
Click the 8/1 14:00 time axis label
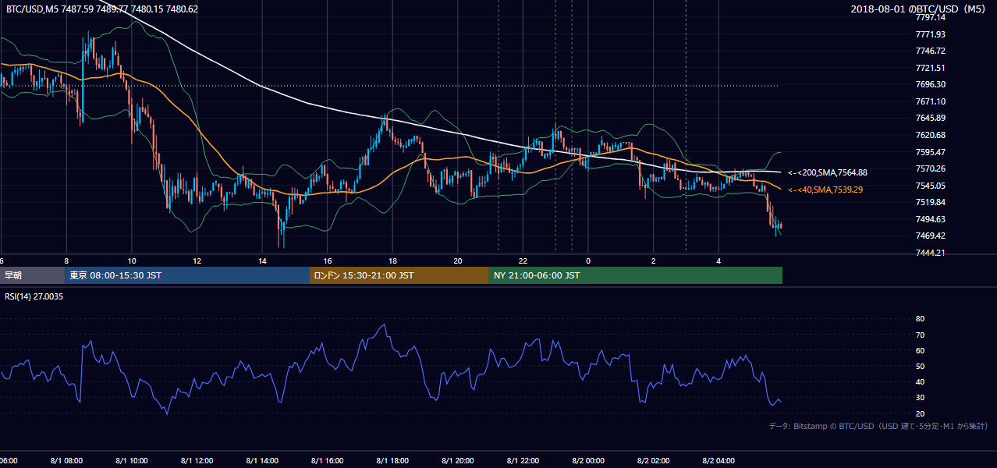point(262,461)
